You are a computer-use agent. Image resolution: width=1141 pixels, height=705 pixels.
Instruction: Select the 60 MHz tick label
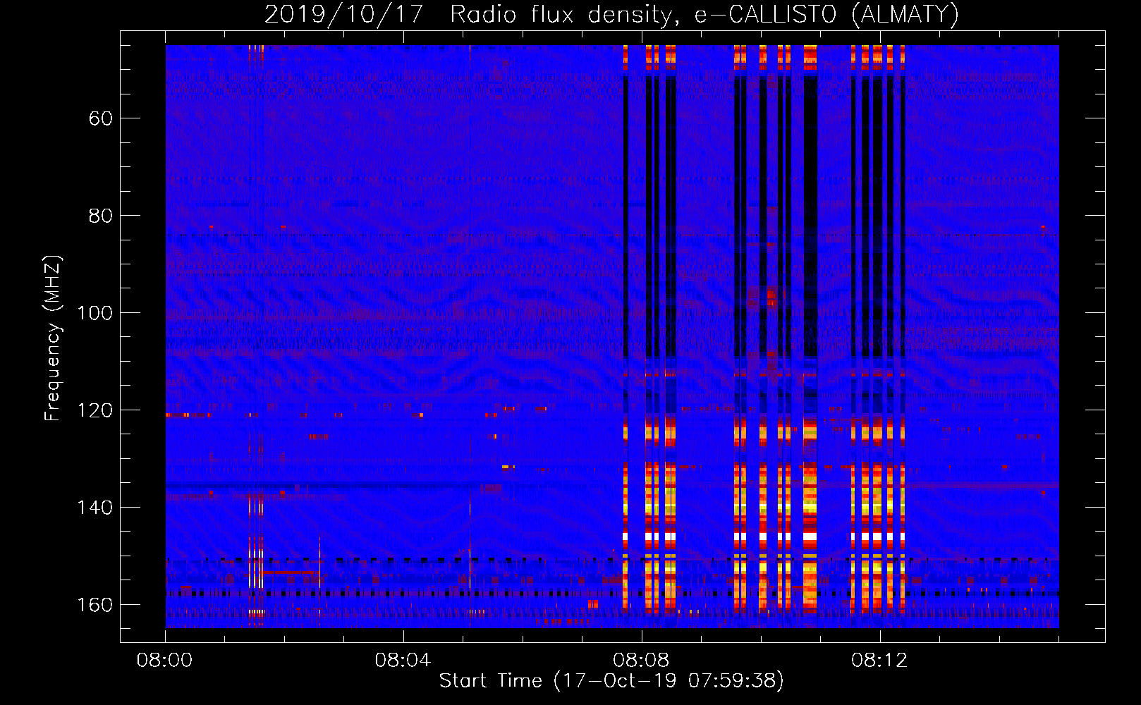pos(101,118)
